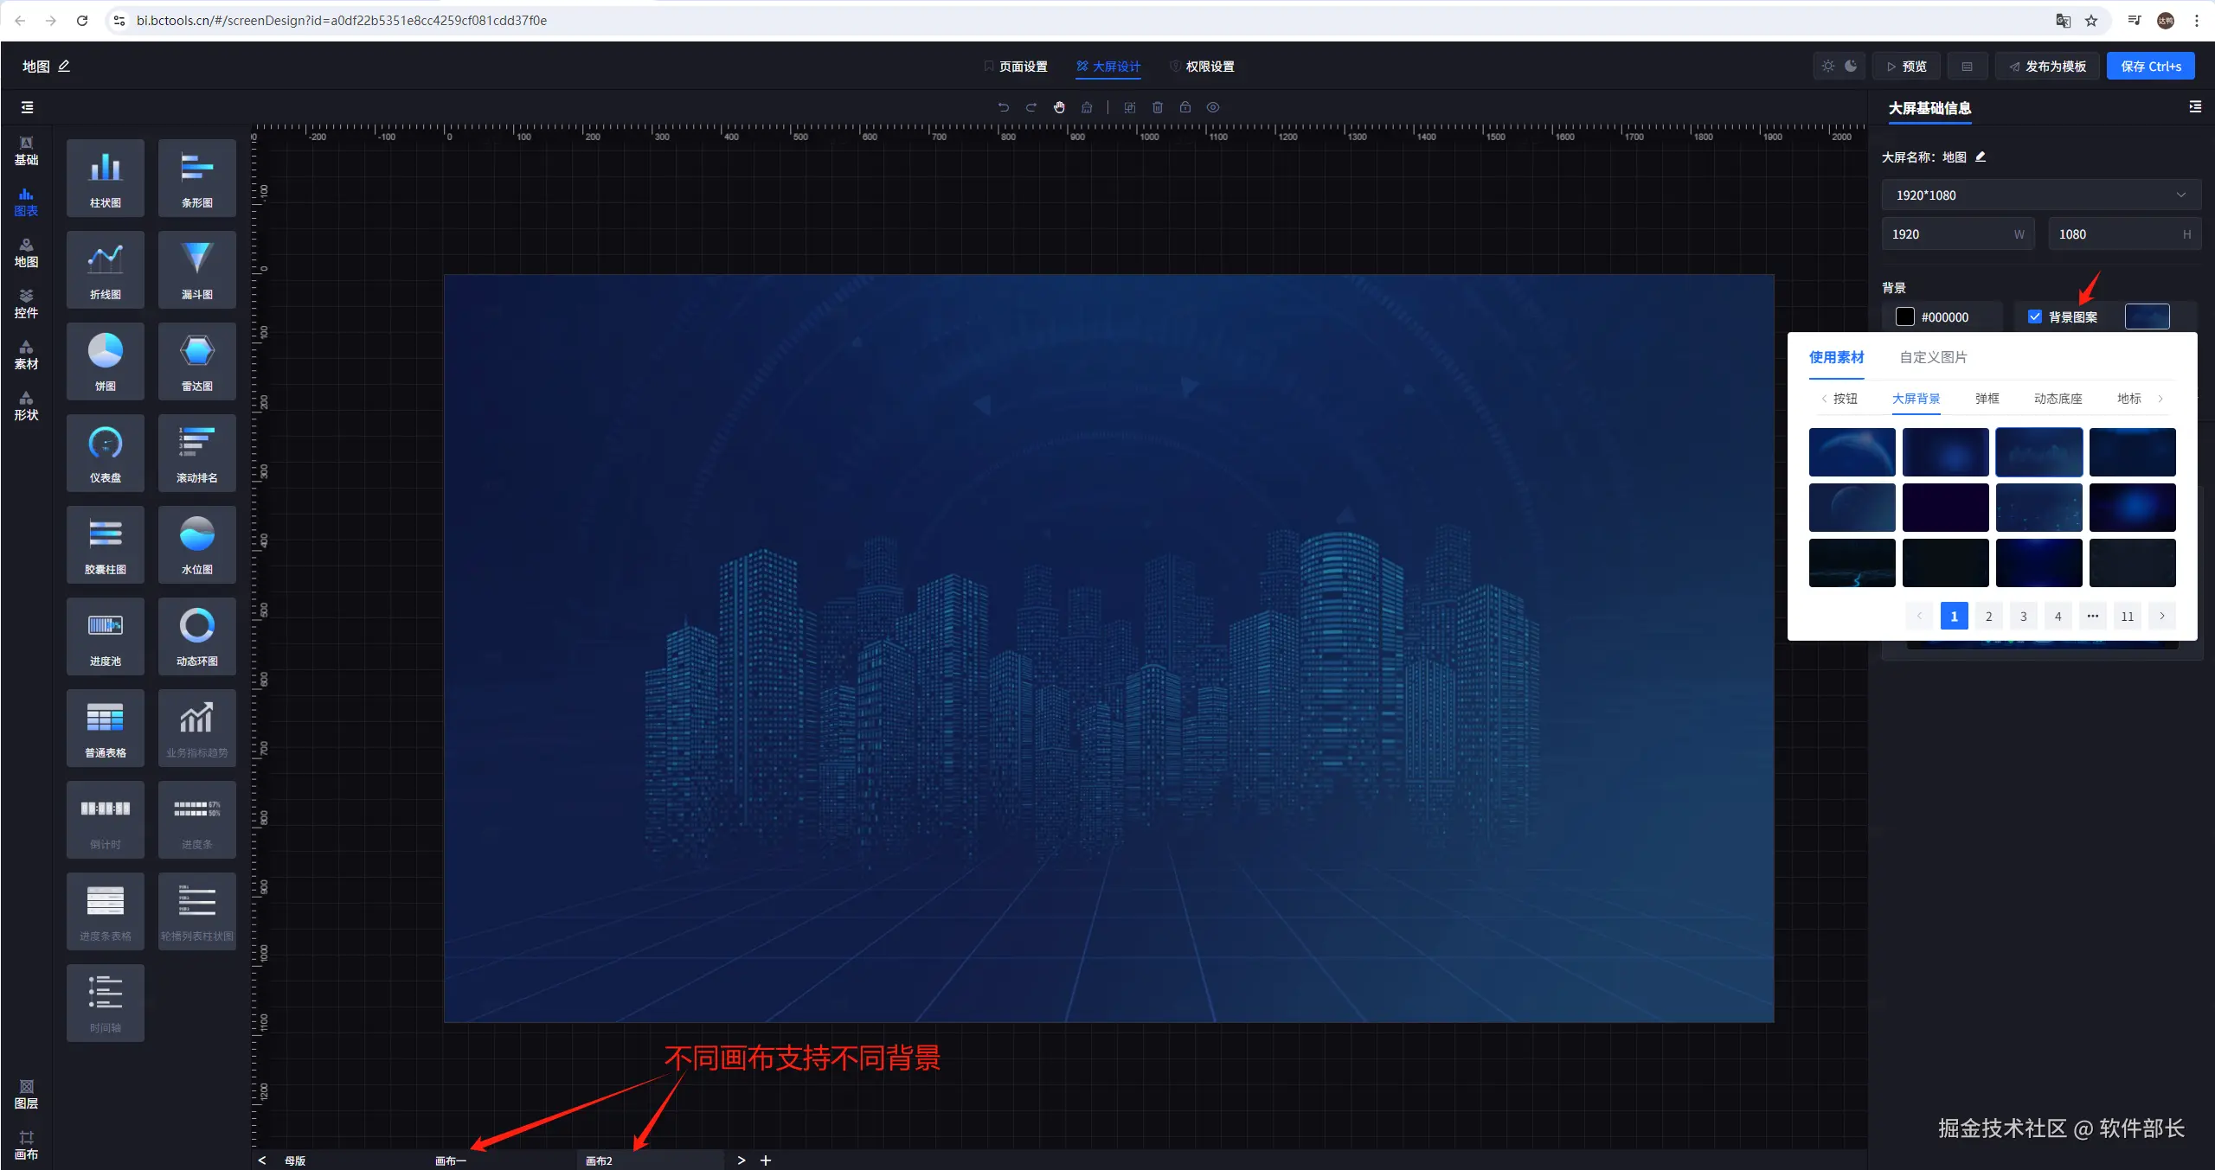The image size is (2215, 1170).
Task: Switch to the 素材 sidebar category
Action: point(26,355)
